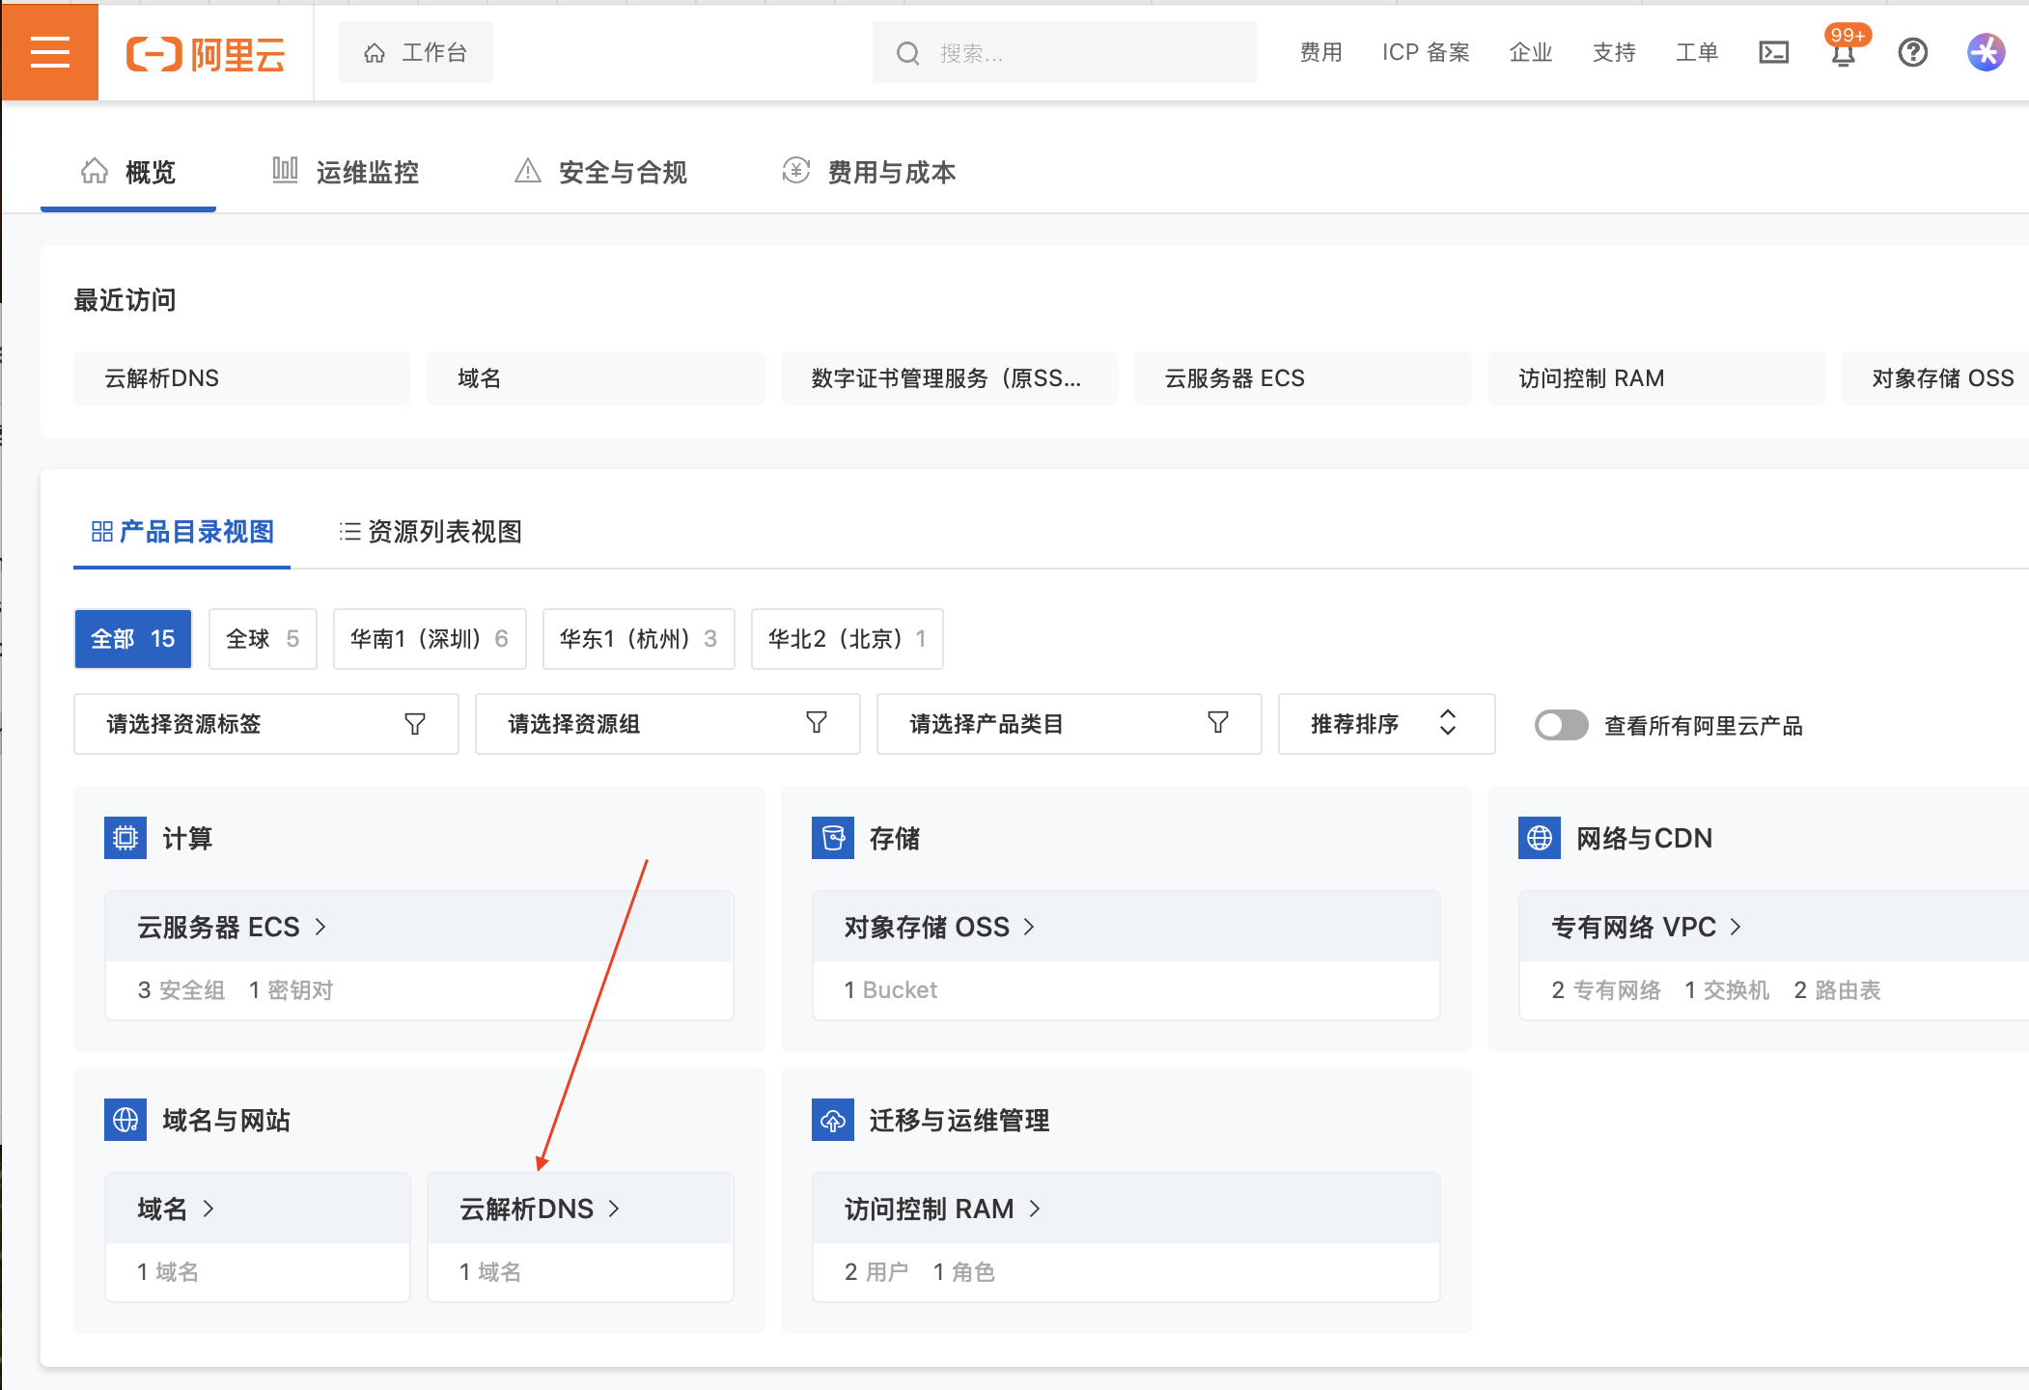Filter by 全部 15 region
The width and height of the screenshot is (2029, 1390).
pyautogui.click(x=133, y=639)
